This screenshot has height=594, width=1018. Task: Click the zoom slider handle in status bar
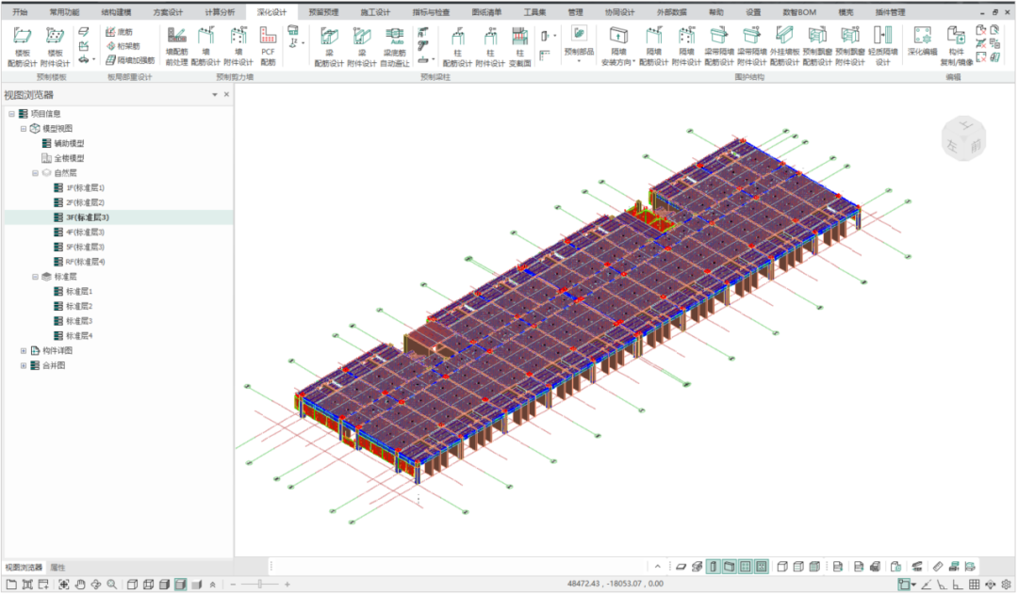[x=260, y=585]
